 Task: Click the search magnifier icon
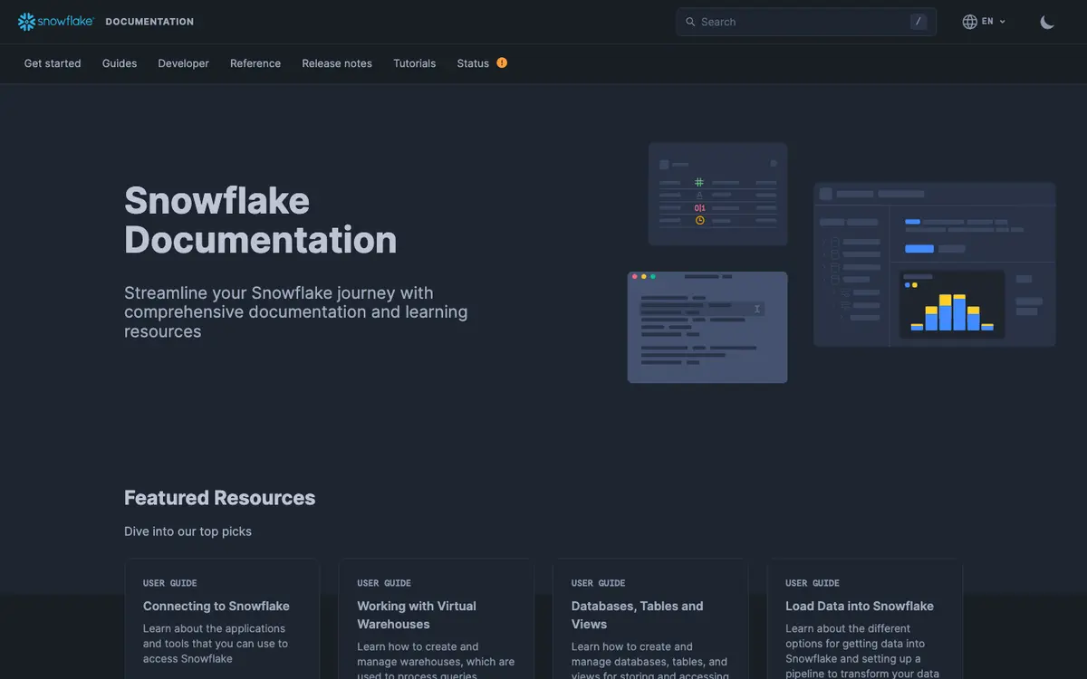(690, 22)
